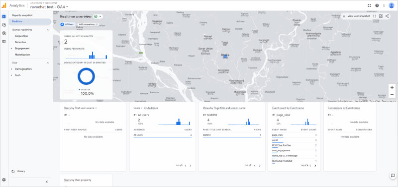Click the fullscreen icon in map toolbar
398x187 pixels.
375,16
